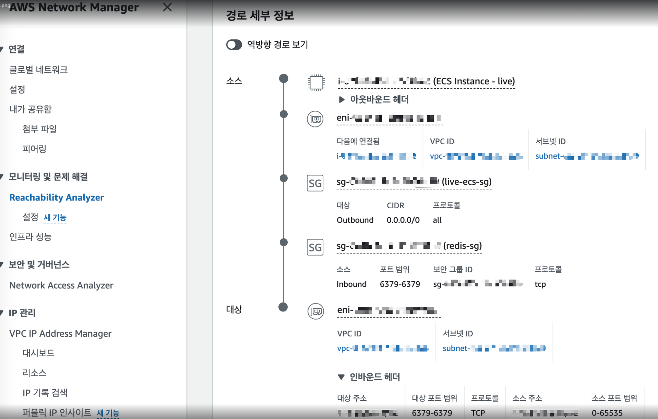Click the 새 기능 badge next to 설정
The image size is (658, 419).
[55, 218]
